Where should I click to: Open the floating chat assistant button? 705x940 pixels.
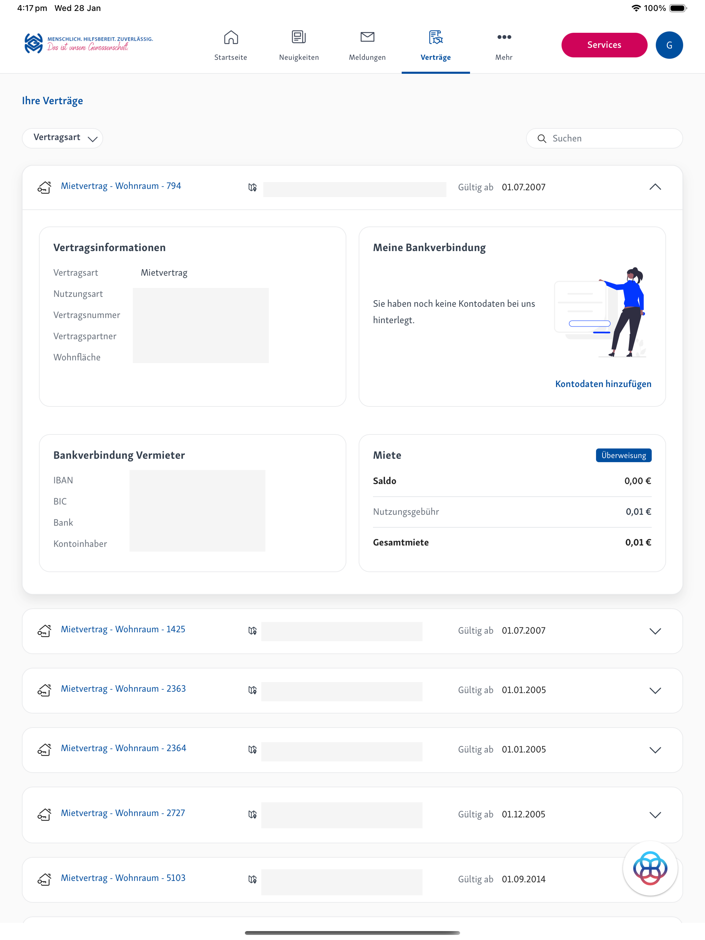[650, 868]
